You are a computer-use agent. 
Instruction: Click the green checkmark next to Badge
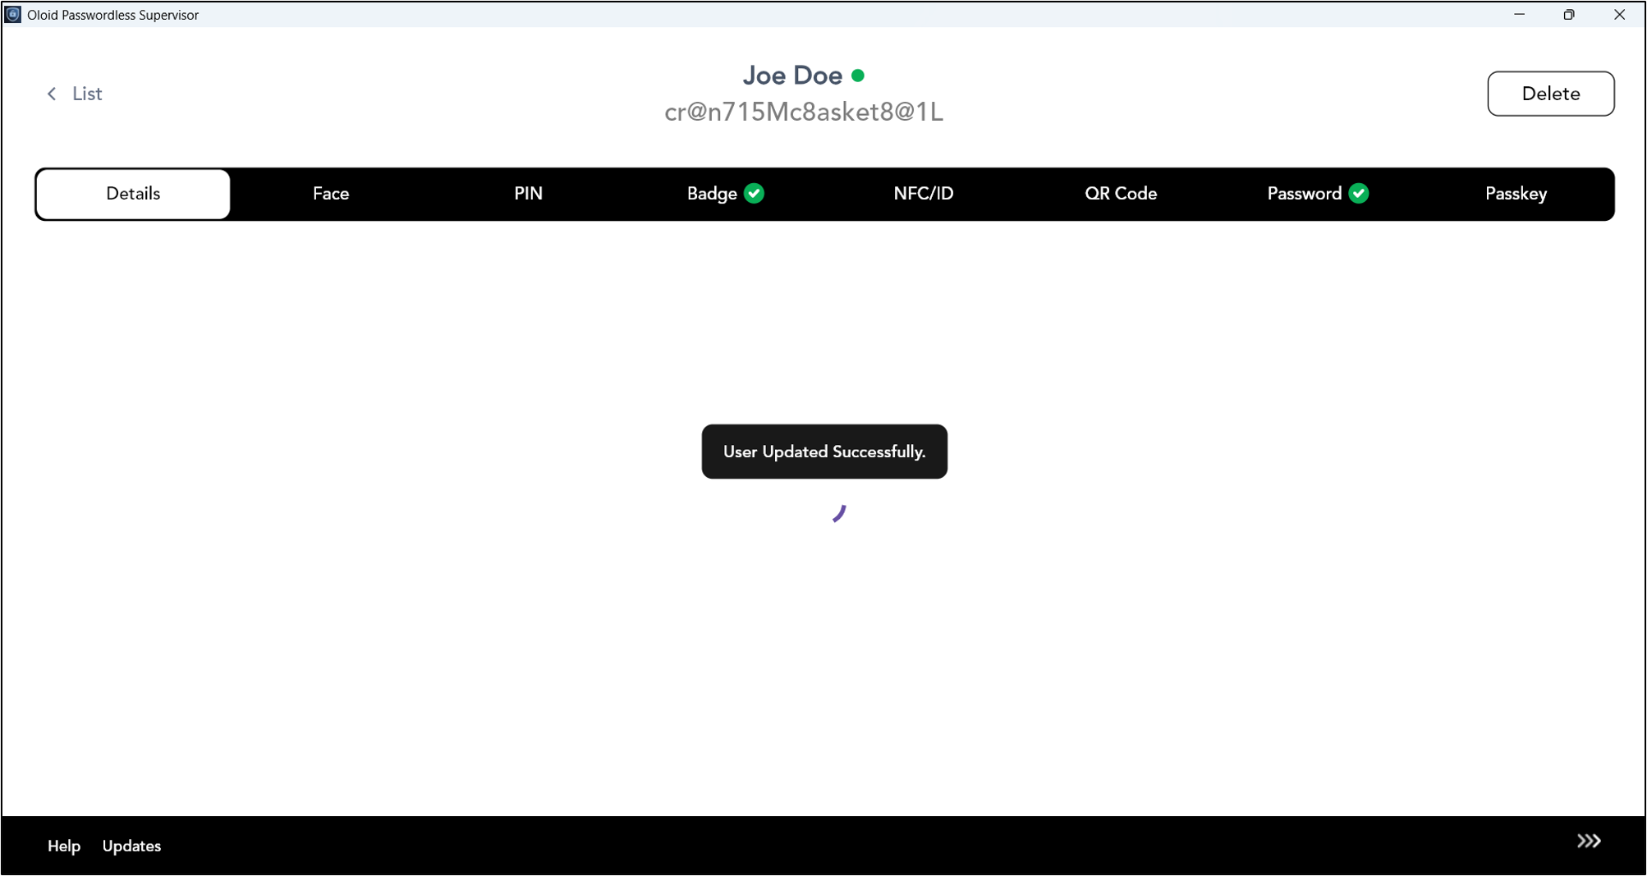754,193
